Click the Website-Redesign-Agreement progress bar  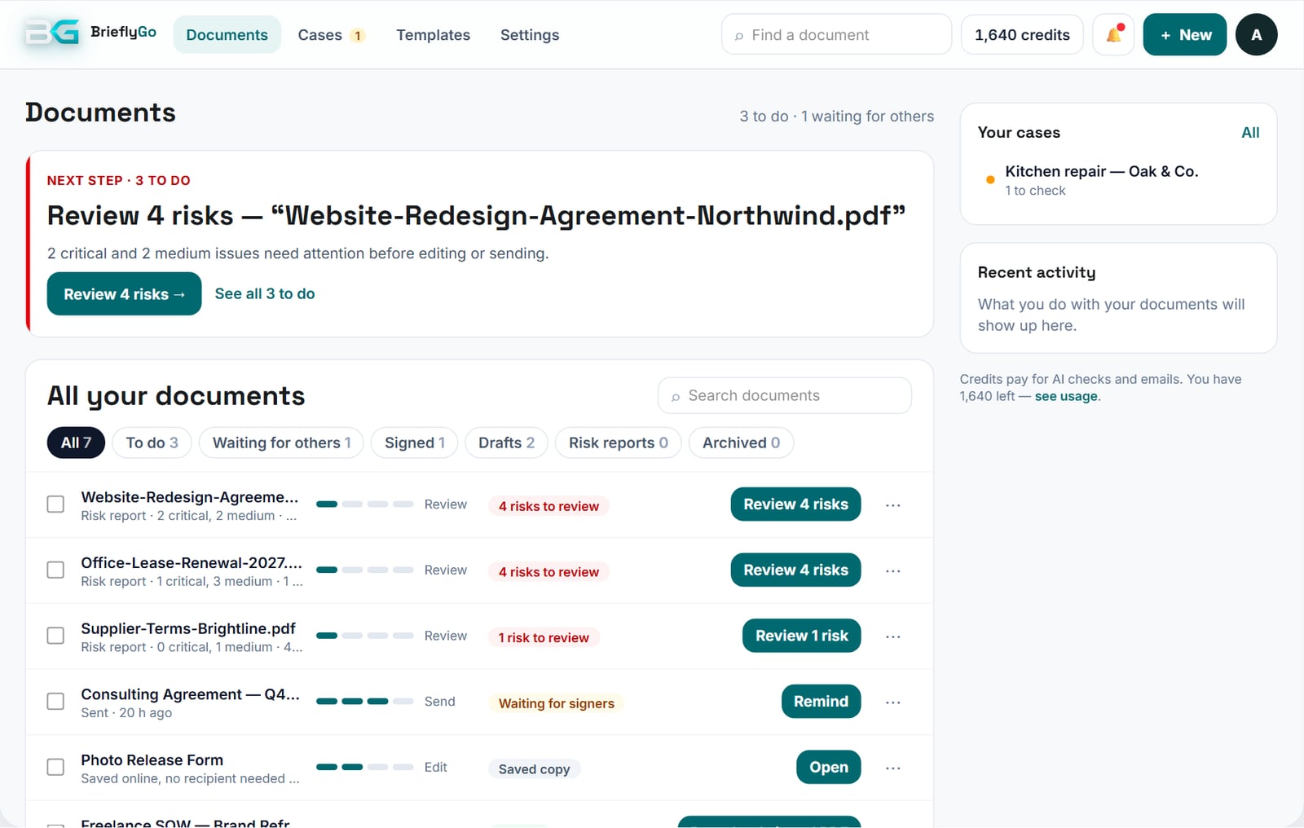tap(365, 504)
